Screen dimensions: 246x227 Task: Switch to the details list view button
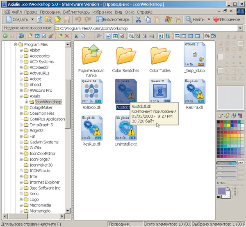pyautogui.click(x=197, y=36)
